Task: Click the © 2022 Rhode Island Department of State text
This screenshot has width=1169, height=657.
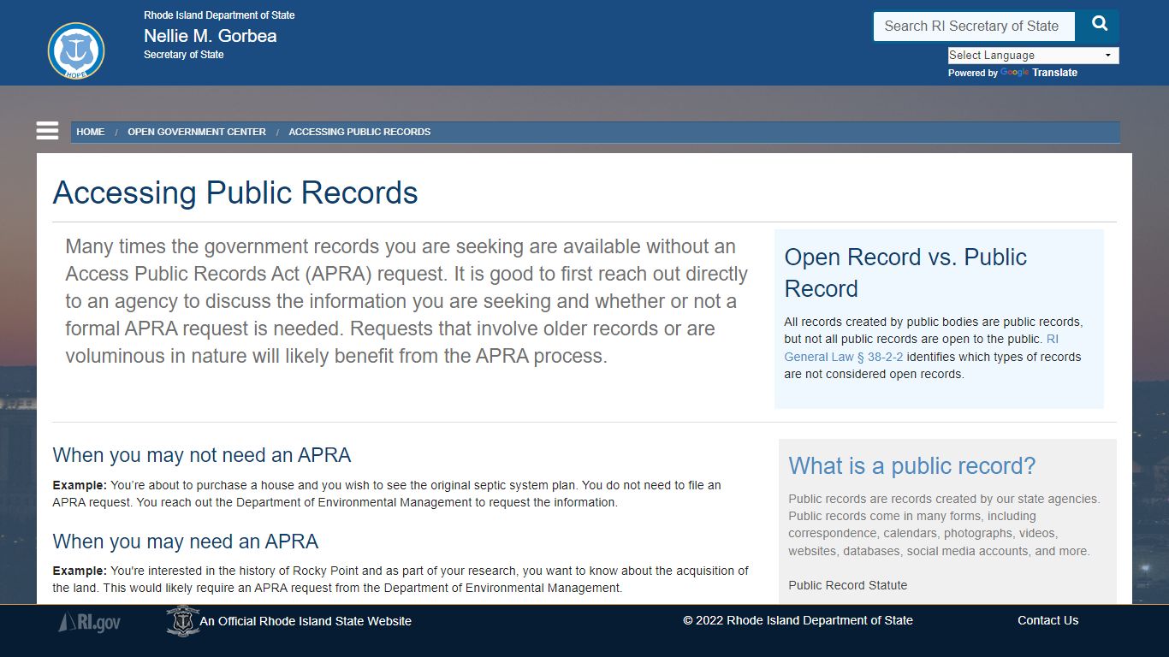Action: [x=798, y=620]
